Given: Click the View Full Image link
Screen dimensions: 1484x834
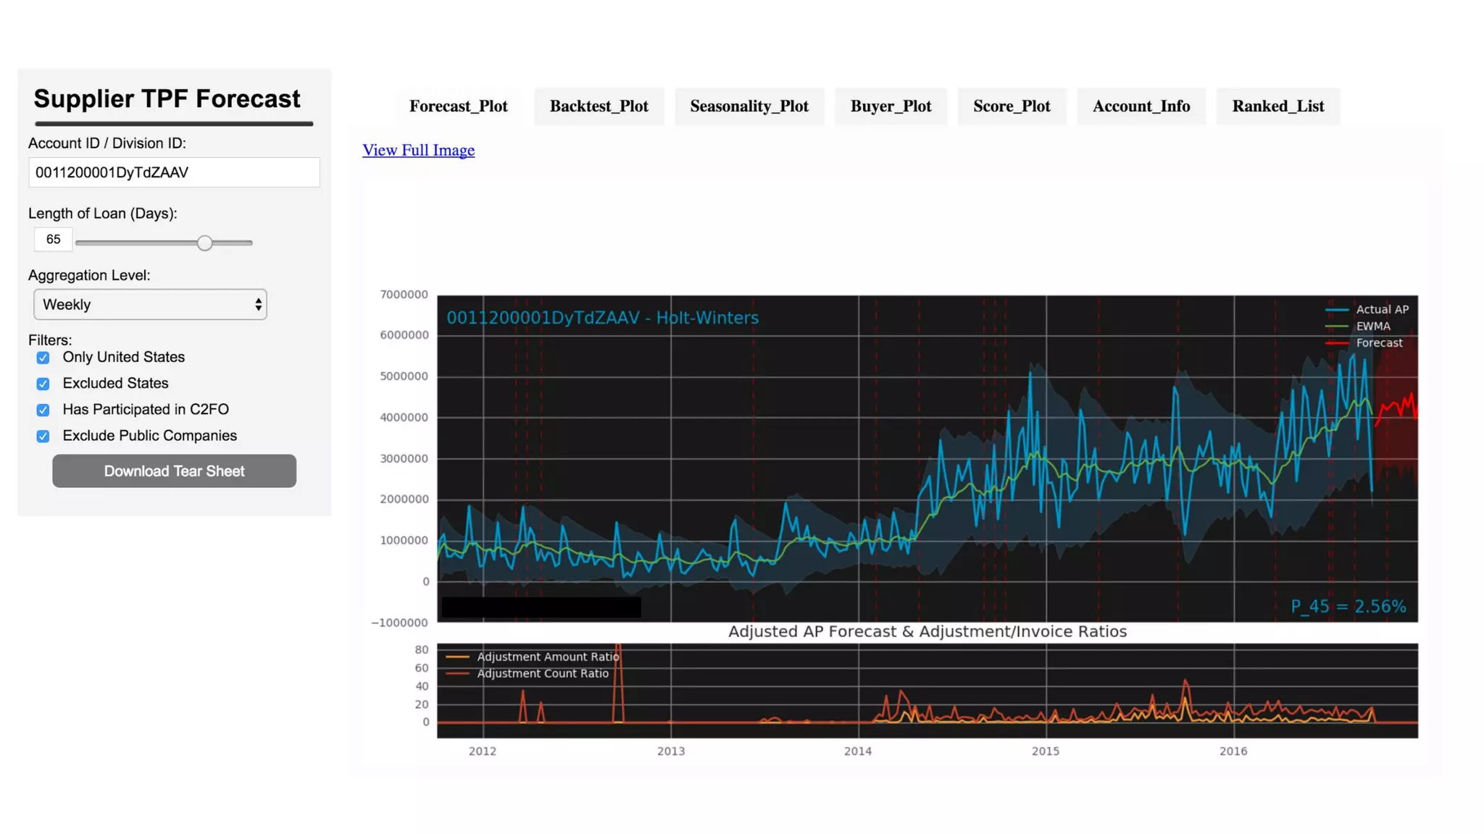Looking at the screenshot, I should click(x=418, y=150).
